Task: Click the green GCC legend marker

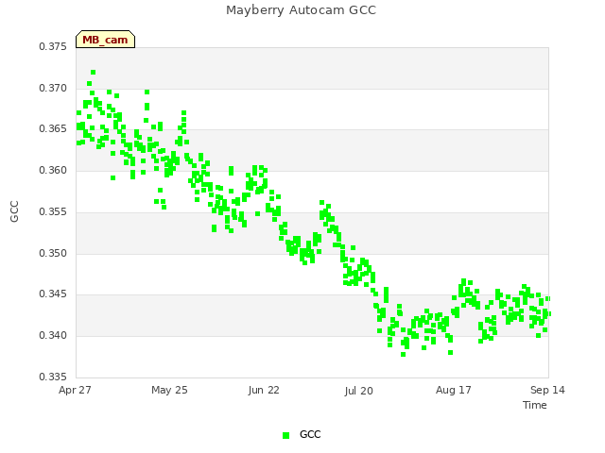Action: (x=285, y=435)
